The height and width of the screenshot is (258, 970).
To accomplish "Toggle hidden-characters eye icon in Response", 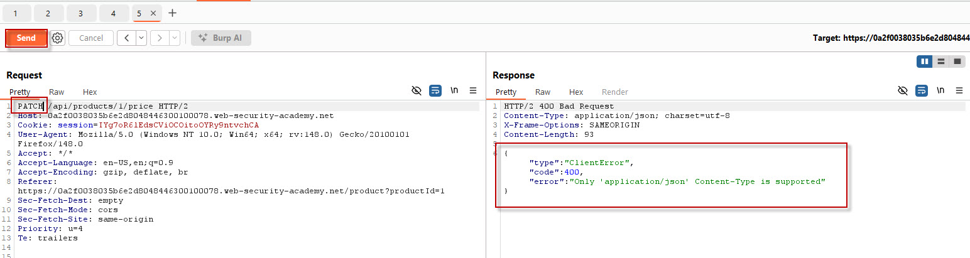I will [x=902, y=91].
